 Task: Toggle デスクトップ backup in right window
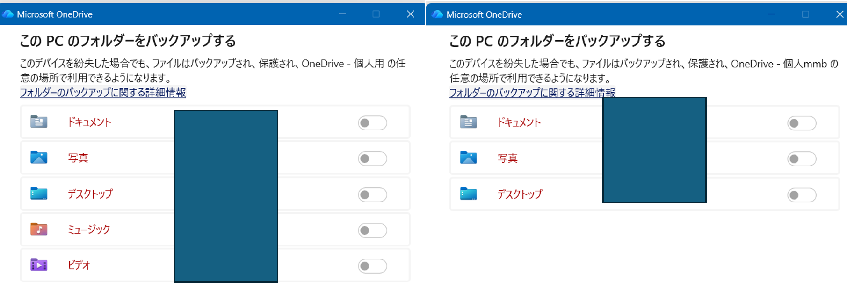click(802, 195)
